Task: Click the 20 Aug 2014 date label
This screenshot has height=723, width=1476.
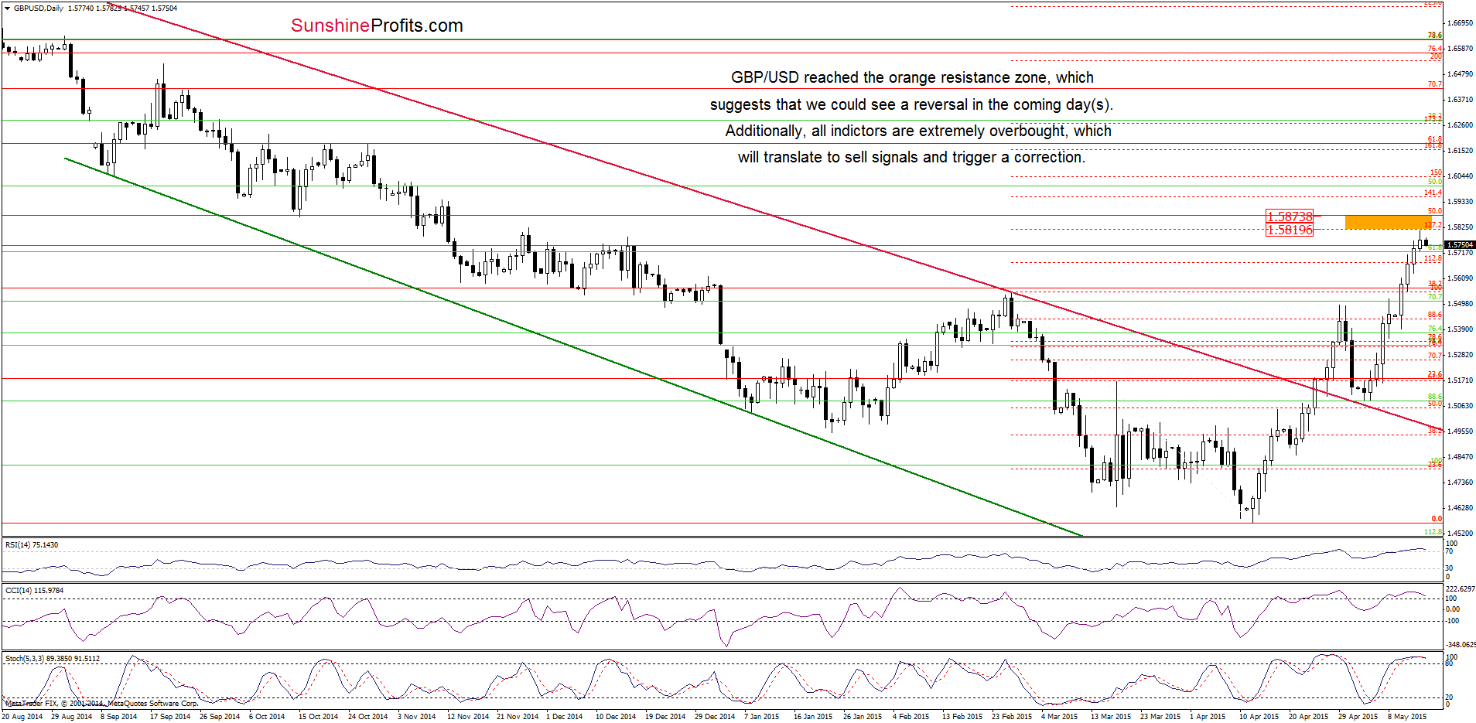Action: [22, 717]
